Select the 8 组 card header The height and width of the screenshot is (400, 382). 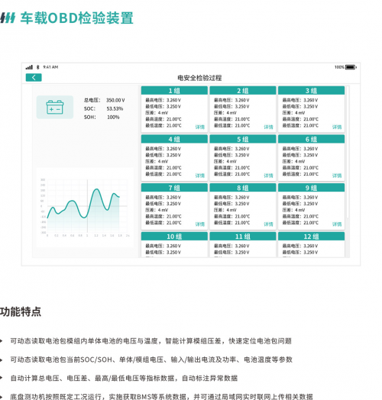pos(243,188)
